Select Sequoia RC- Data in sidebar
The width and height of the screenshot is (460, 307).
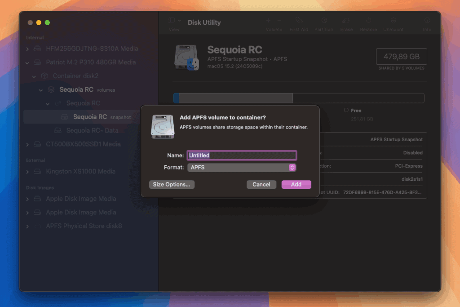click(x=92, y=130)
